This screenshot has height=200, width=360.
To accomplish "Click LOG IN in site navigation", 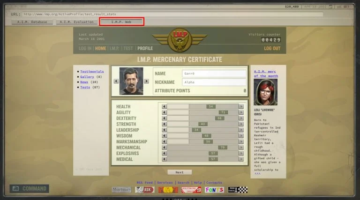I will [x=85, y=48].
